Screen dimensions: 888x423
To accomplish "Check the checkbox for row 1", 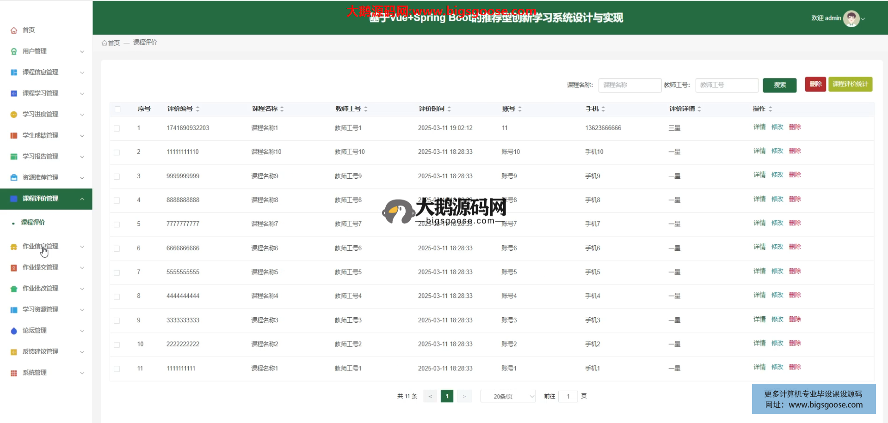I will (x=117, y=128).
